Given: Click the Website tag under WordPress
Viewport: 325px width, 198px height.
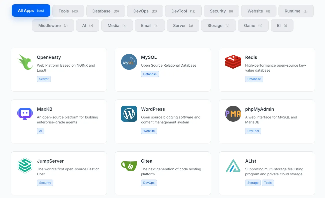Looking at the screenshot, I should (x=149, y=131).
